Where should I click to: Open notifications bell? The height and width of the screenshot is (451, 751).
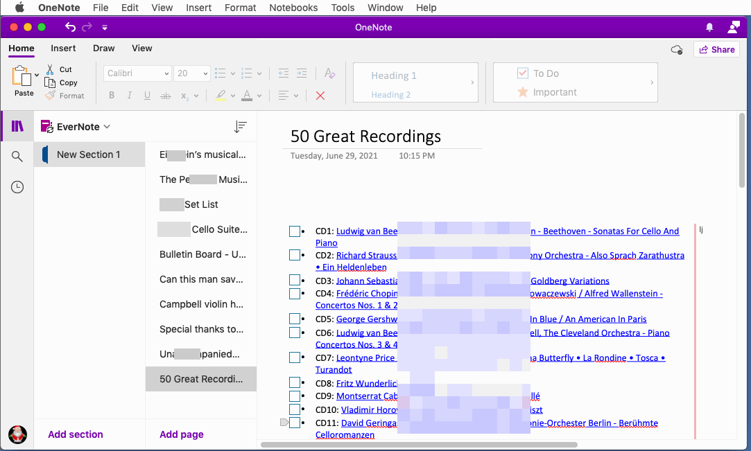709,27
